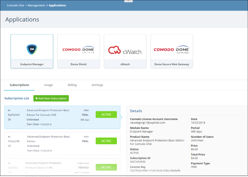Screen dimensions: 248x177
Task: Click Applications breadcrumb
Action: click(57, 5)
